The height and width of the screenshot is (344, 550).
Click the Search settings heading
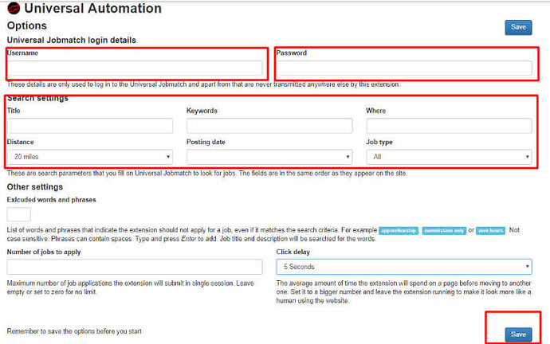point(37,98)
